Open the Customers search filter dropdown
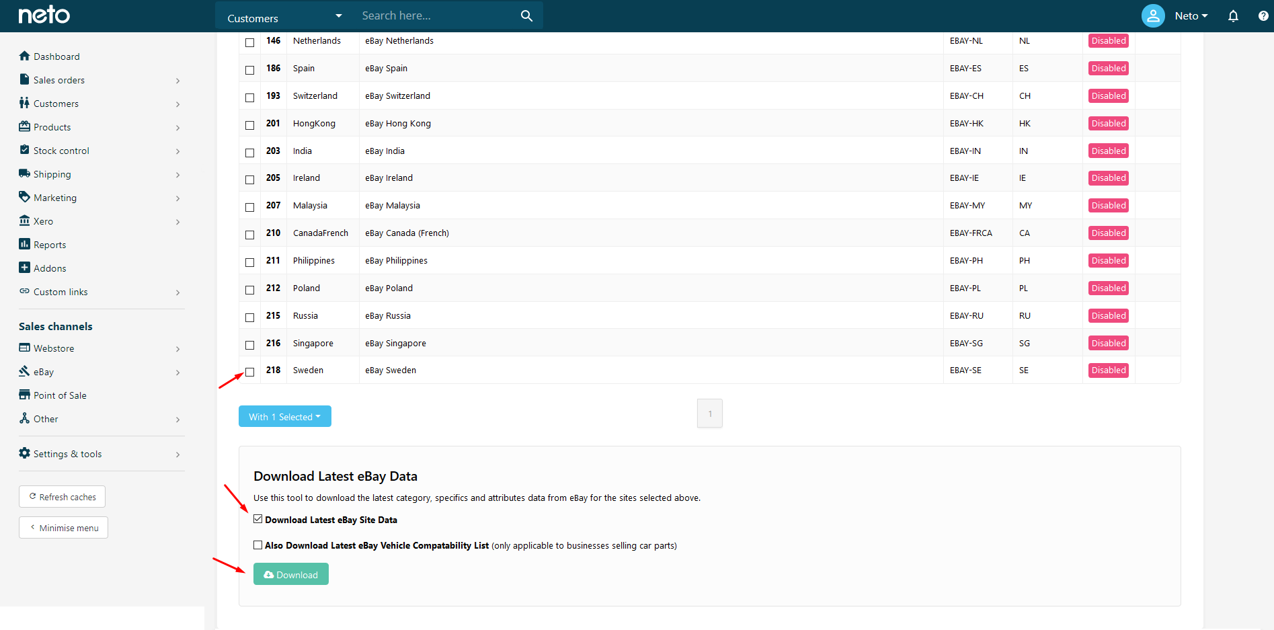This screenshot has width=1274, height=630. [x=284, y=16]
